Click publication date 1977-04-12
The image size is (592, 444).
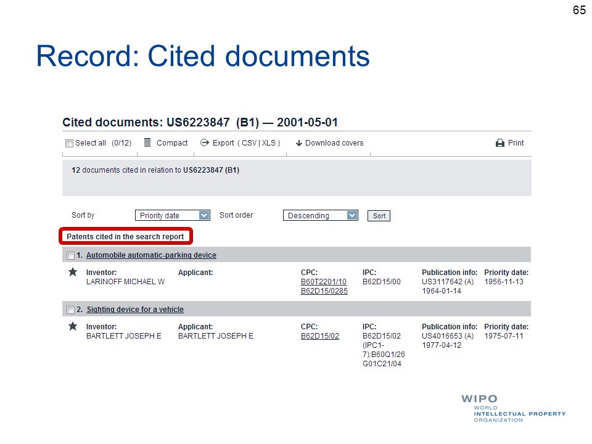click(442, 345)
